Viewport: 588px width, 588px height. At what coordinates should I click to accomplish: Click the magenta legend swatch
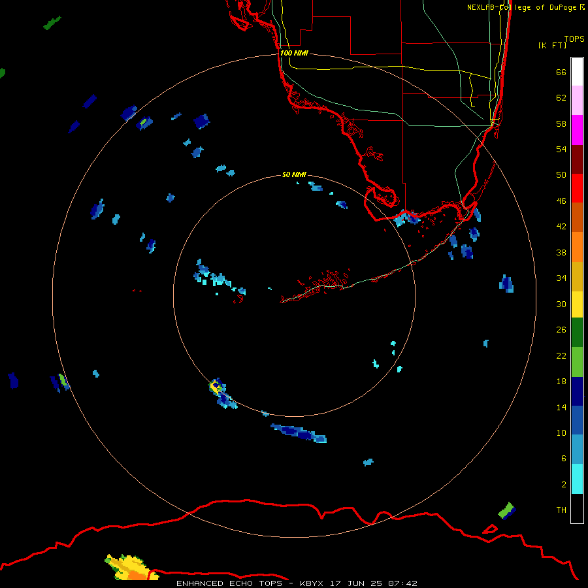(x=577, y=130)
